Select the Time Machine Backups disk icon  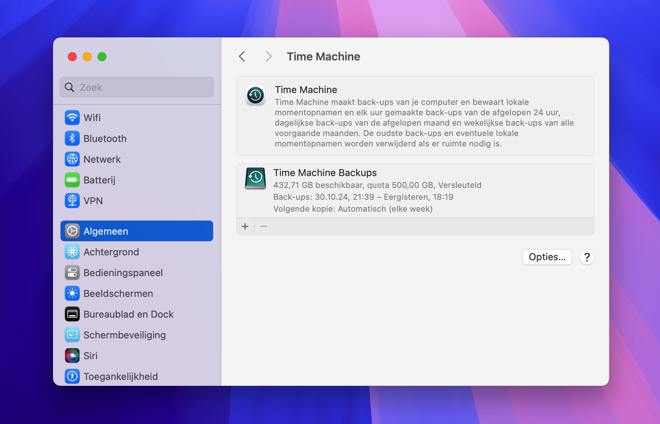coord(255,178)
